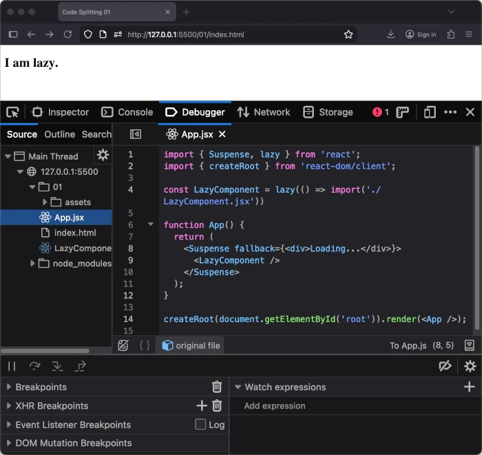Switch to the Outline sidebar tab
The width and height of the screenshot is (482, 455).
point(60,134)
